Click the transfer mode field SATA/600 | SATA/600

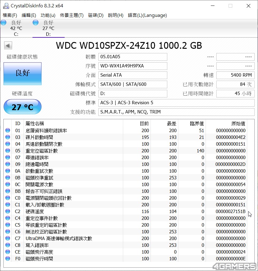coord(133,84)
